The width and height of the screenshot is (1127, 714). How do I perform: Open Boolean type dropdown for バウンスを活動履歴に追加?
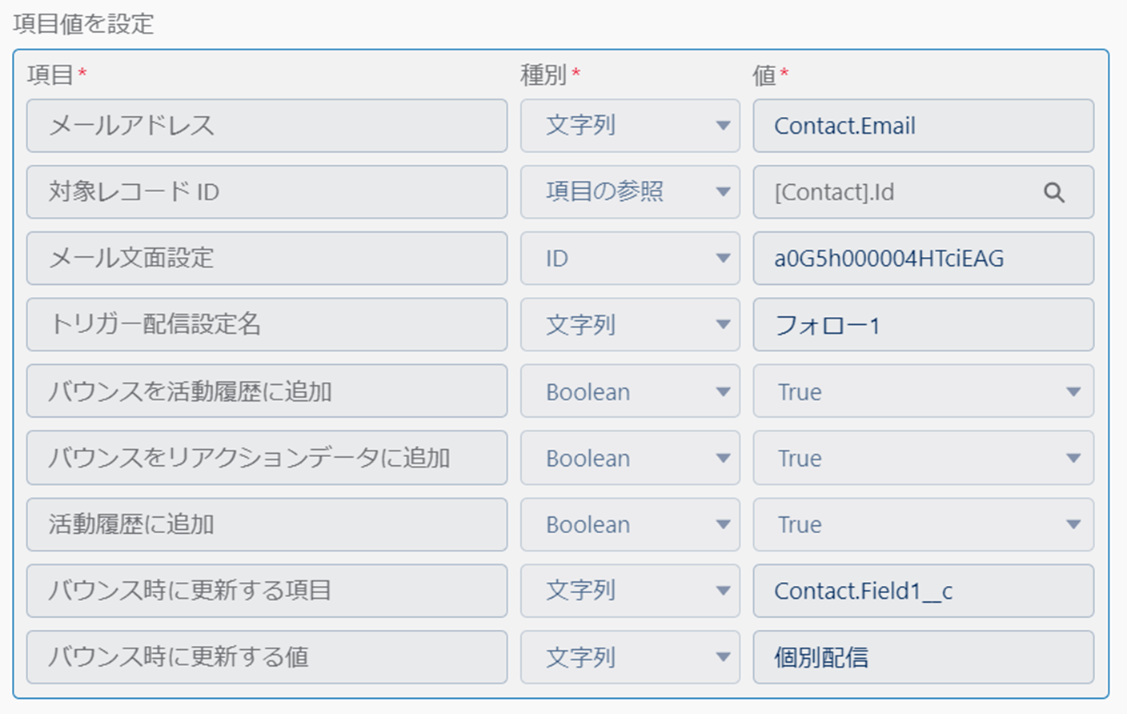point(630,391)
